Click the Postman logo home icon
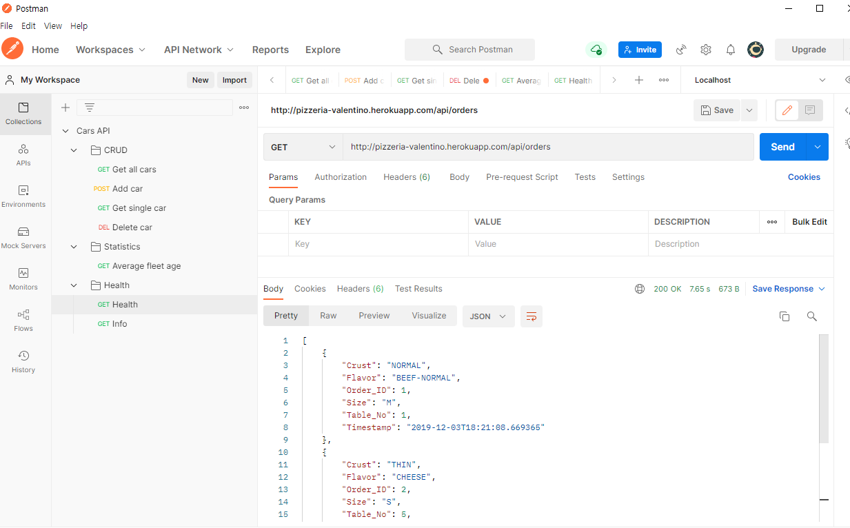Viewport: 850px width, 528px height. coord(12,49)
